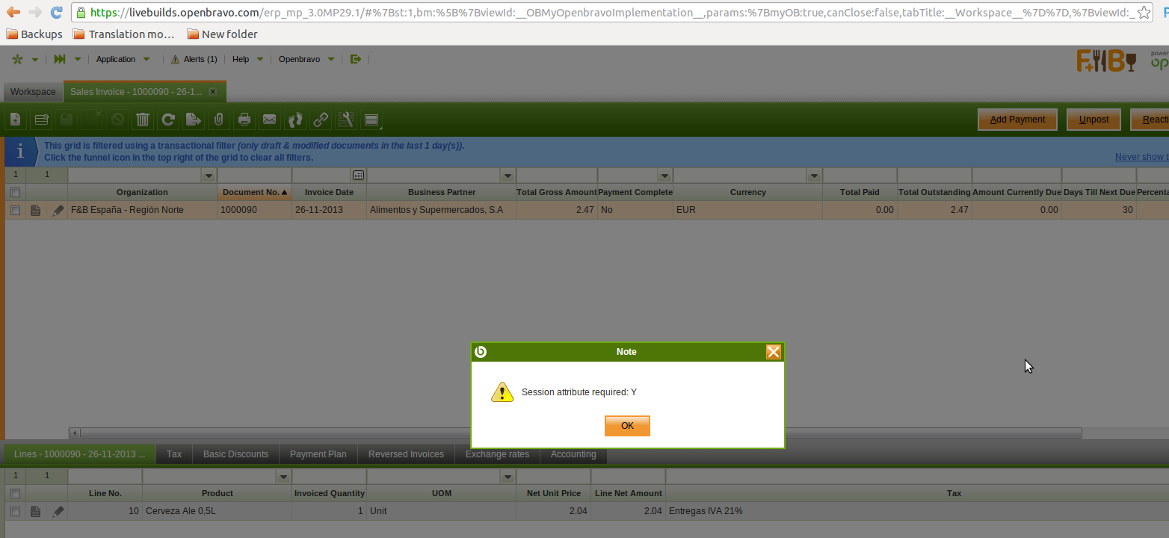Image resolution: width=1169 pixels, height=538 pixels.
Task: Sort by the Invoice Date column header
Action: (330, 192)
